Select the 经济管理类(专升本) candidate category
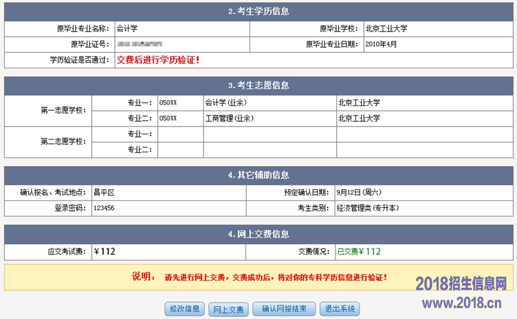The image size is (517, 319). pyautogui.click(x=367, y=209)
